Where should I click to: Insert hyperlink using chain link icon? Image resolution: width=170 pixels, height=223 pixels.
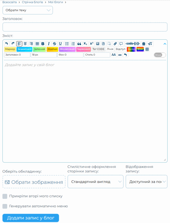[115, 44]
